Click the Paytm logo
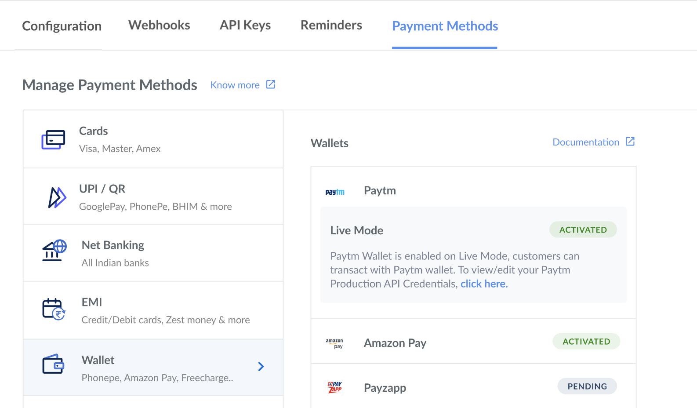 335,192
